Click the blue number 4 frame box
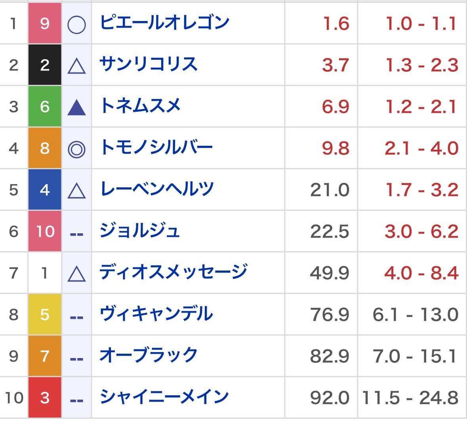 point(45,189)
